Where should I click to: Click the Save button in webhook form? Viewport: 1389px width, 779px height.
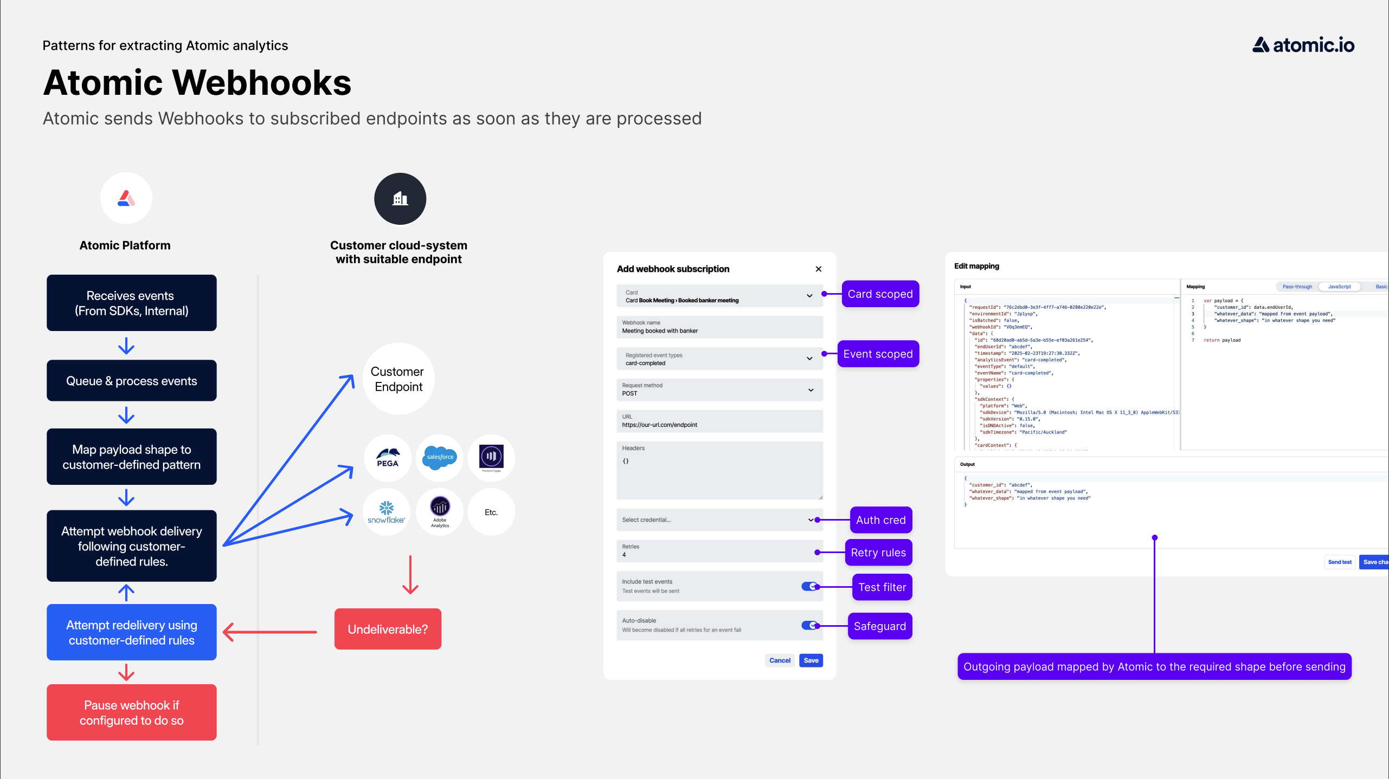[811, 659]
